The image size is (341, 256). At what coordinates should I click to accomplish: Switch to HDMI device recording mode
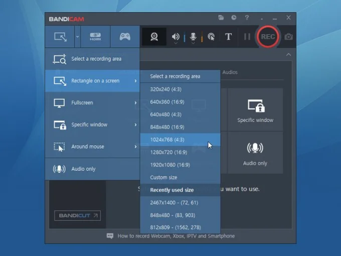click(95, 37)
